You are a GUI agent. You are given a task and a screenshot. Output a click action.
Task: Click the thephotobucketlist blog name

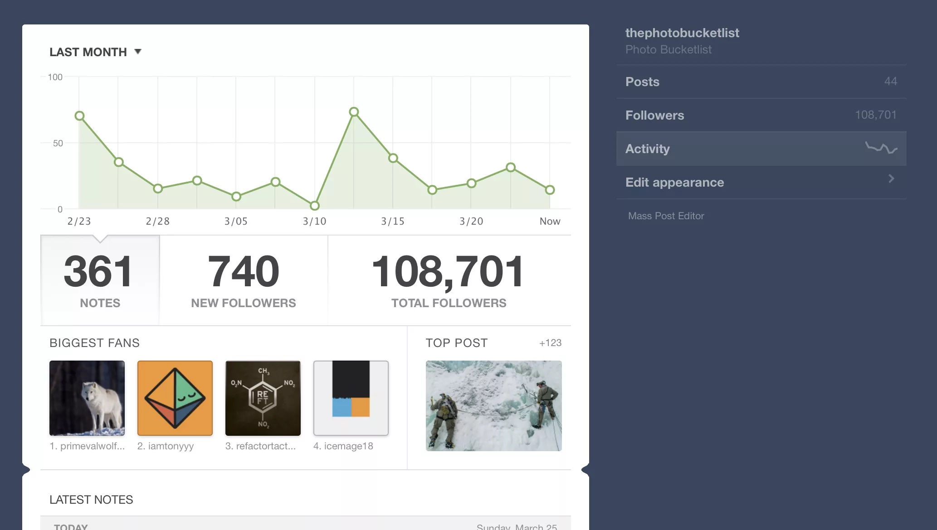click(682, 33)
